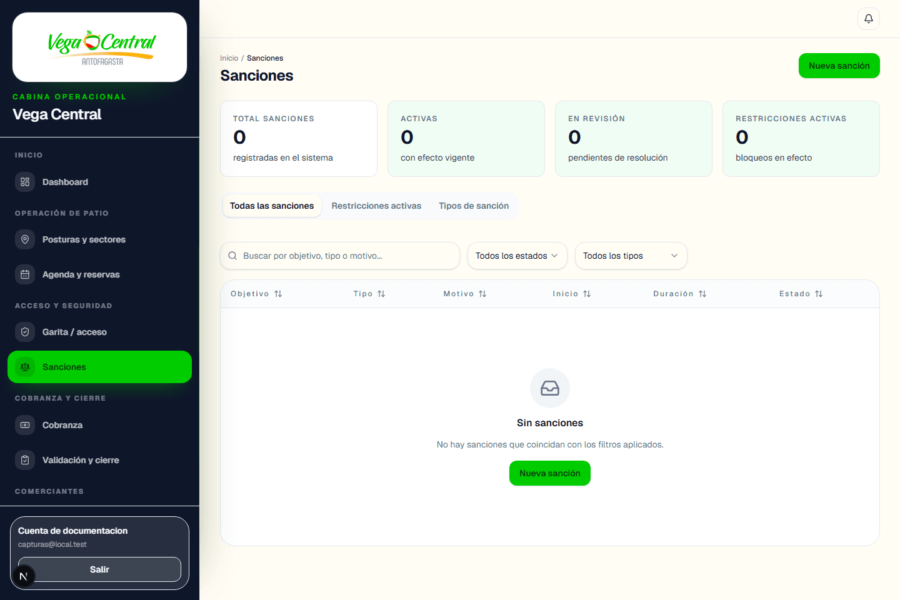Click the En revisión stat card
Viewport: 900px width, 600px height.
[634, 139]
